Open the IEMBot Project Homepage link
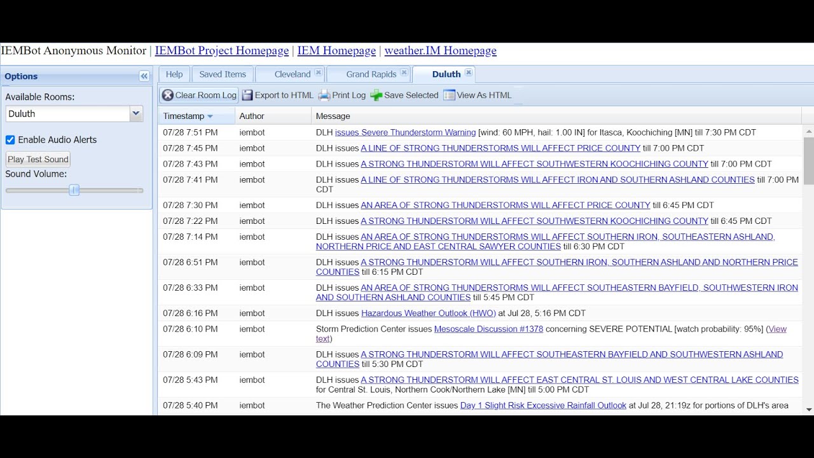 pos(222,51)
